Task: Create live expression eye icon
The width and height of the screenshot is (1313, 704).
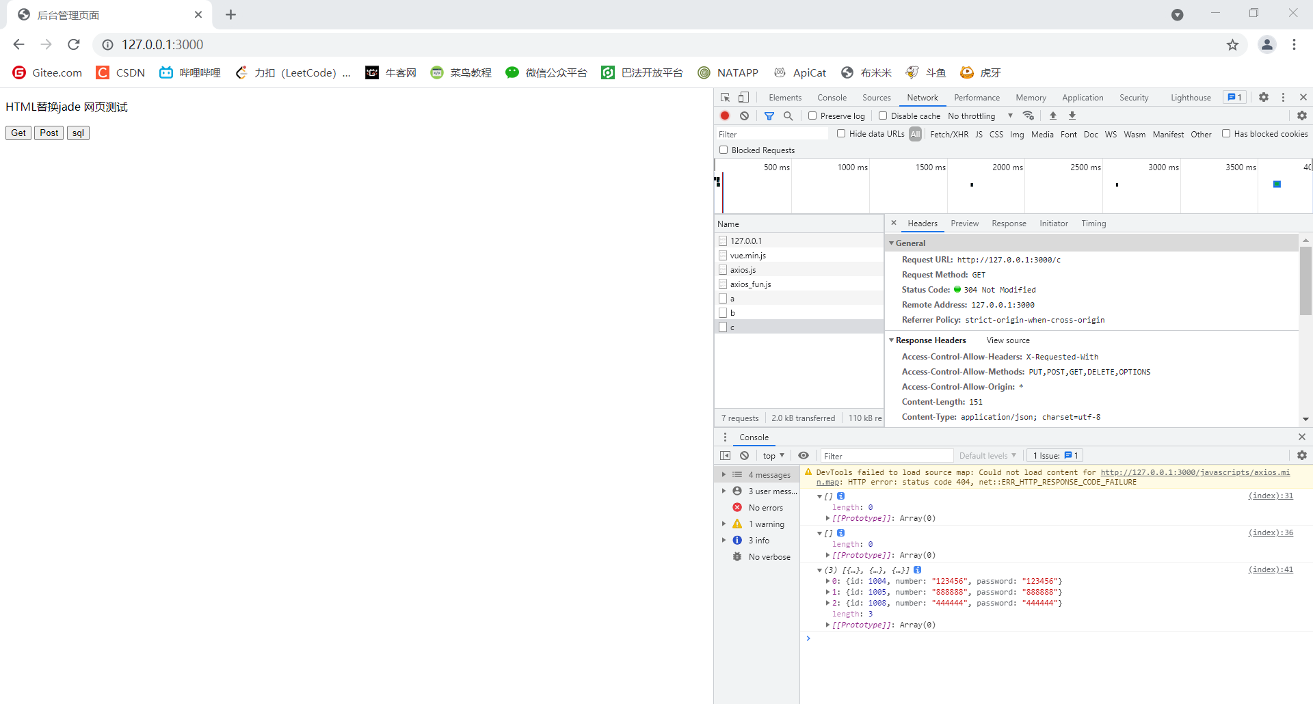Action: [804, 456]
